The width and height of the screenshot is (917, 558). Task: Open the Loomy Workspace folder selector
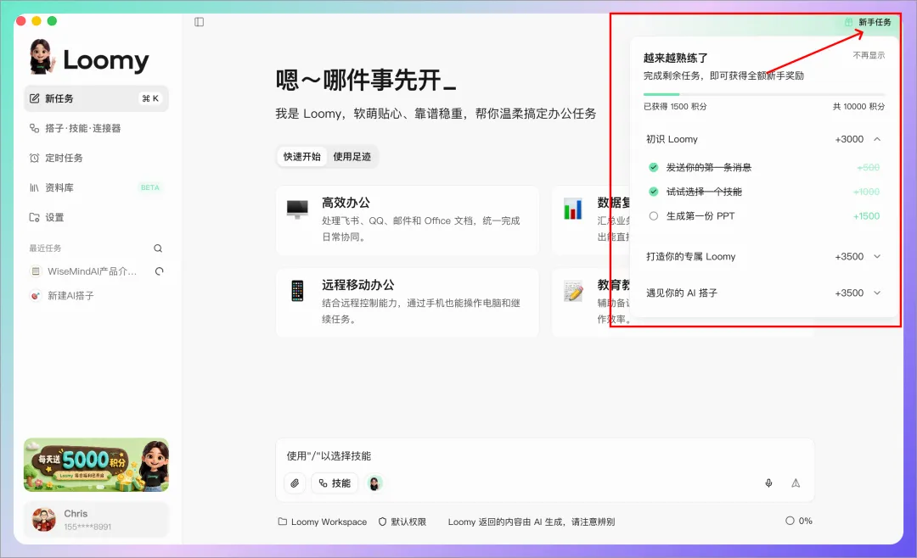click(x=323, y=522)
